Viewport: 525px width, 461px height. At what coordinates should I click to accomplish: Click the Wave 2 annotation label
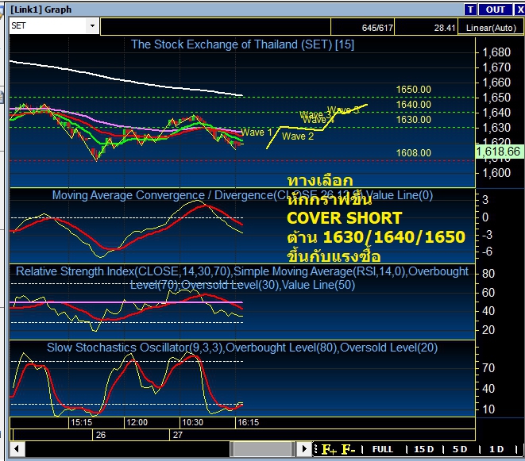point(298,136)
